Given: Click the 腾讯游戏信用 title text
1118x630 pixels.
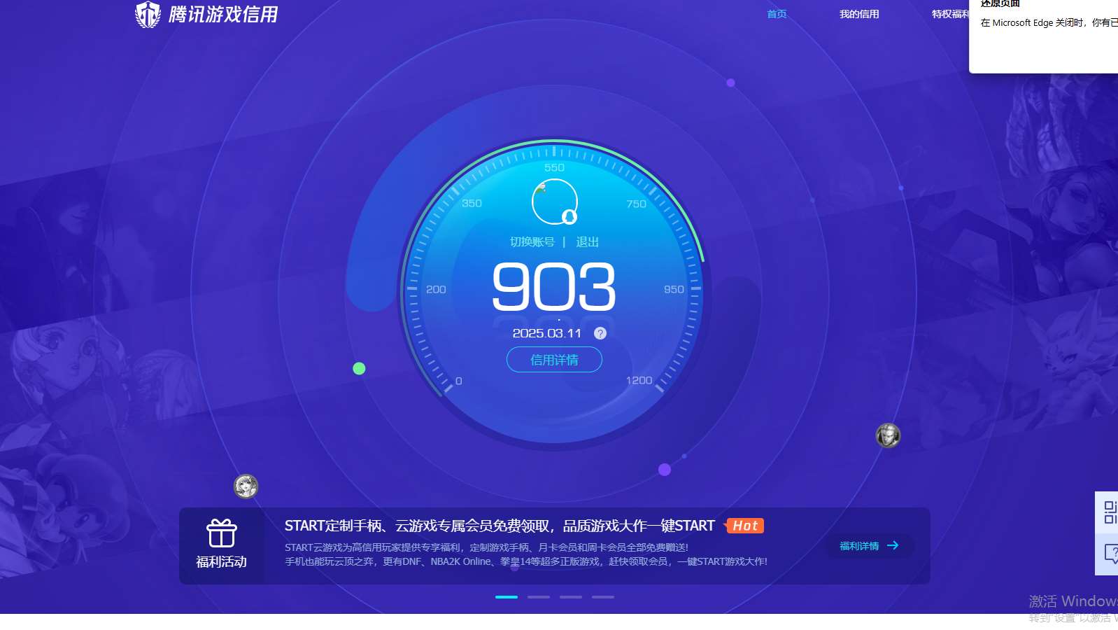Looking at the screenshot, I should [223, 14].
